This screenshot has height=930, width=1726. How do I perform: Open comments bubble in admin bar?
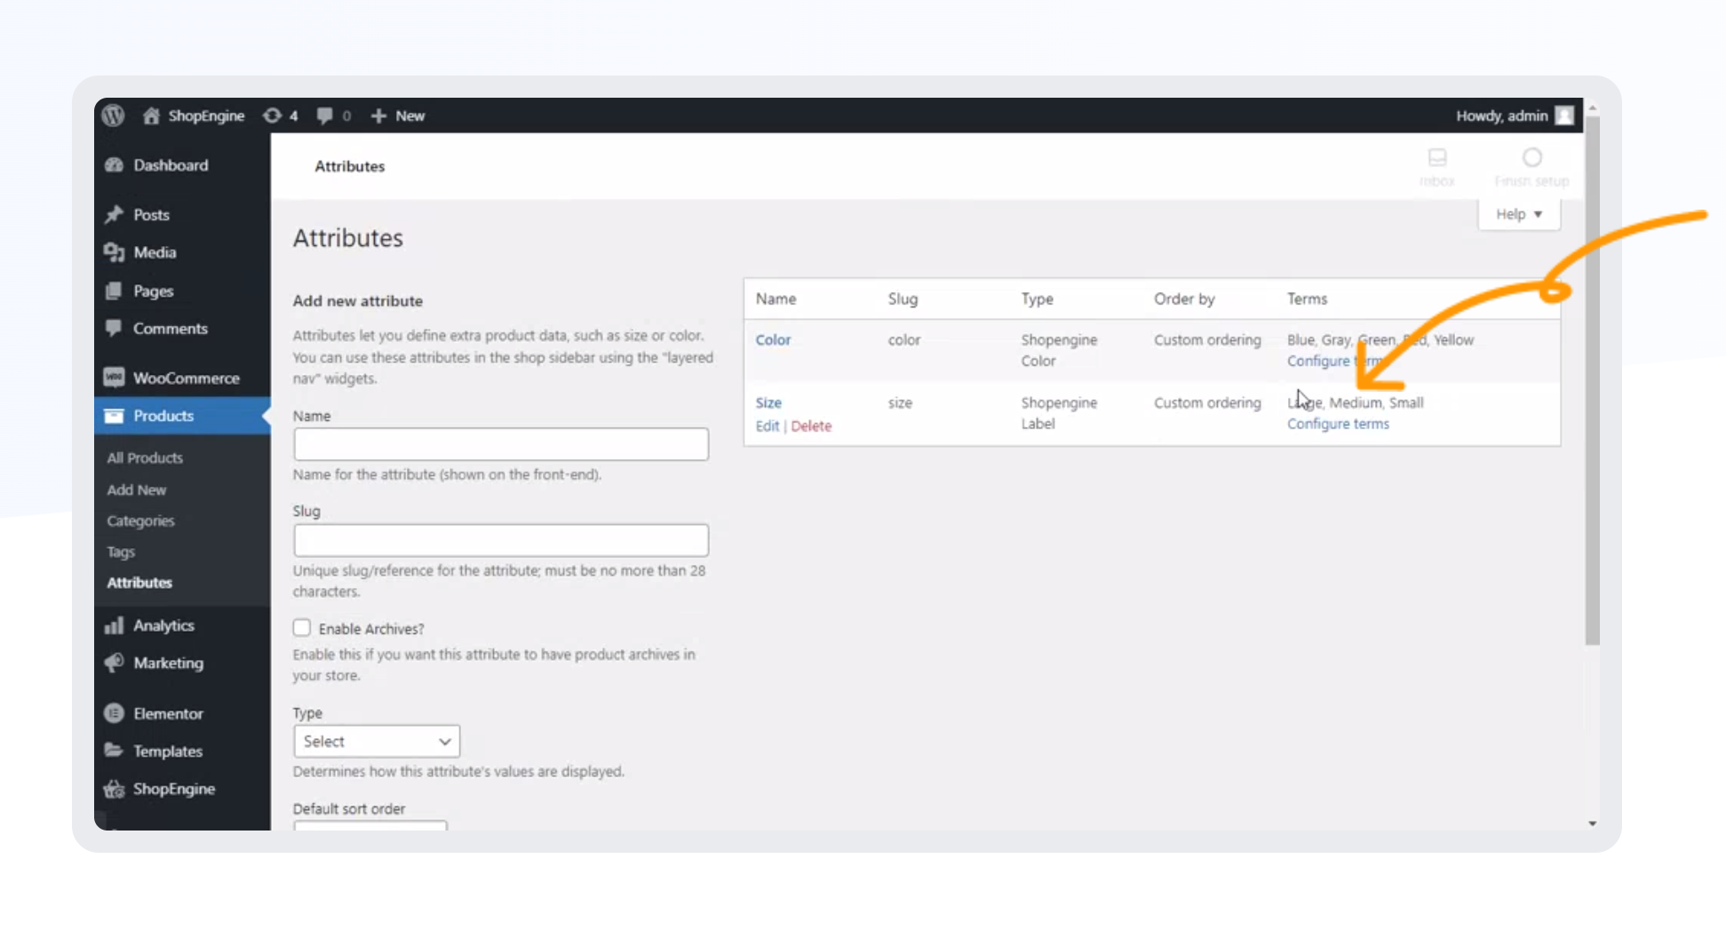324,115
